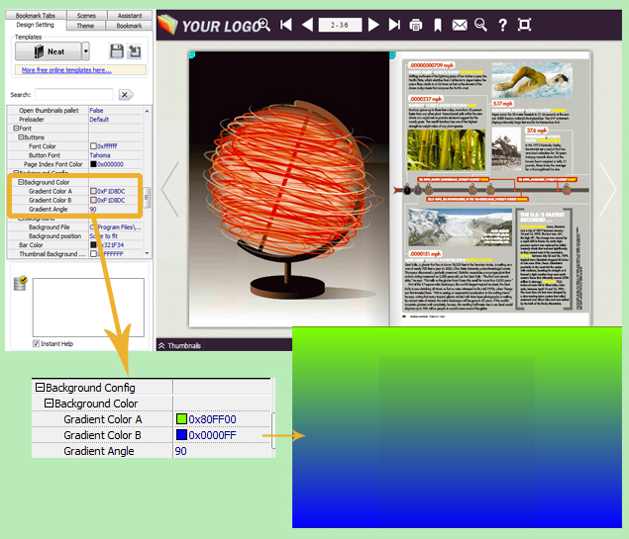Toggle the Instant Help checkbox
The height and width of the screenshot is (539, 629).
[36, 343]
